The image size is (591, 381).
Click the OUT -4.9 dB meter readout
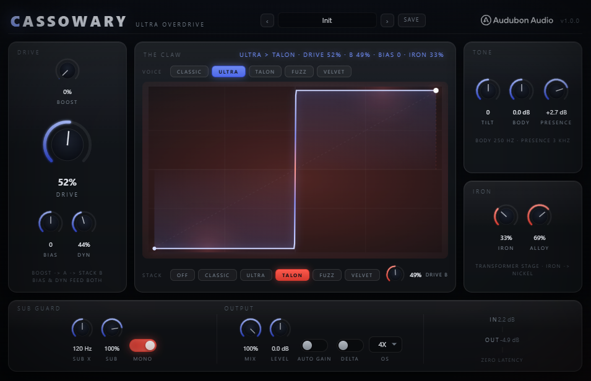click(502, 340)
